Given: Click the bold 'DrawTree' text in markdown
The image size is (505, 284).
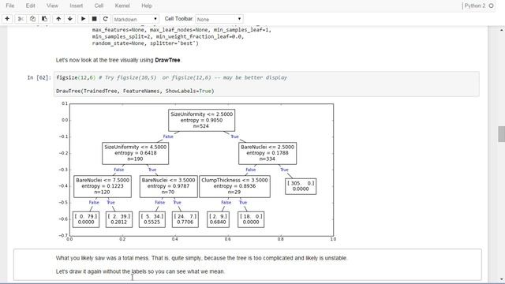Looking at the screenshot, I should coord(167,60).
